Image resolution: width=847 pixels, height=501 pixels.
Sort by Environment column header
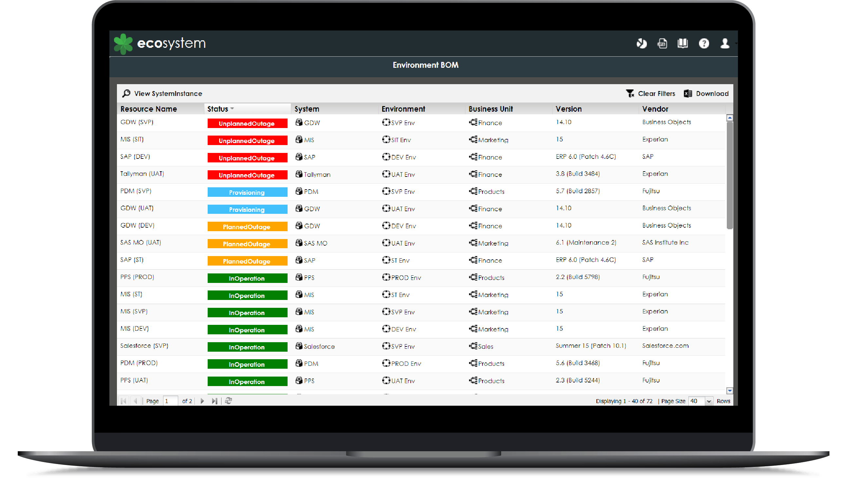[x=403, y=109]
